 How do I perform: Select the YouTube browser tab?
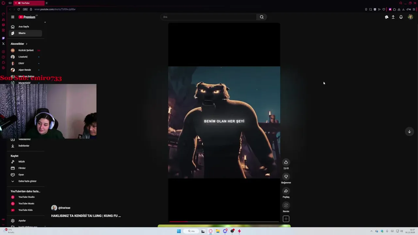point(29,3)
